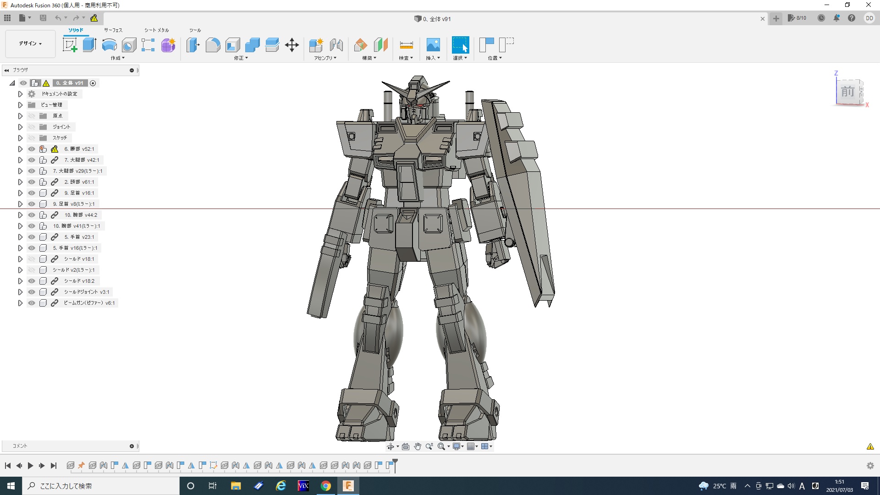Open the Insert image tool
Image resolution: width=880 pixels, height=495 pixels.
pyautogui.click(x=433, y=45)
